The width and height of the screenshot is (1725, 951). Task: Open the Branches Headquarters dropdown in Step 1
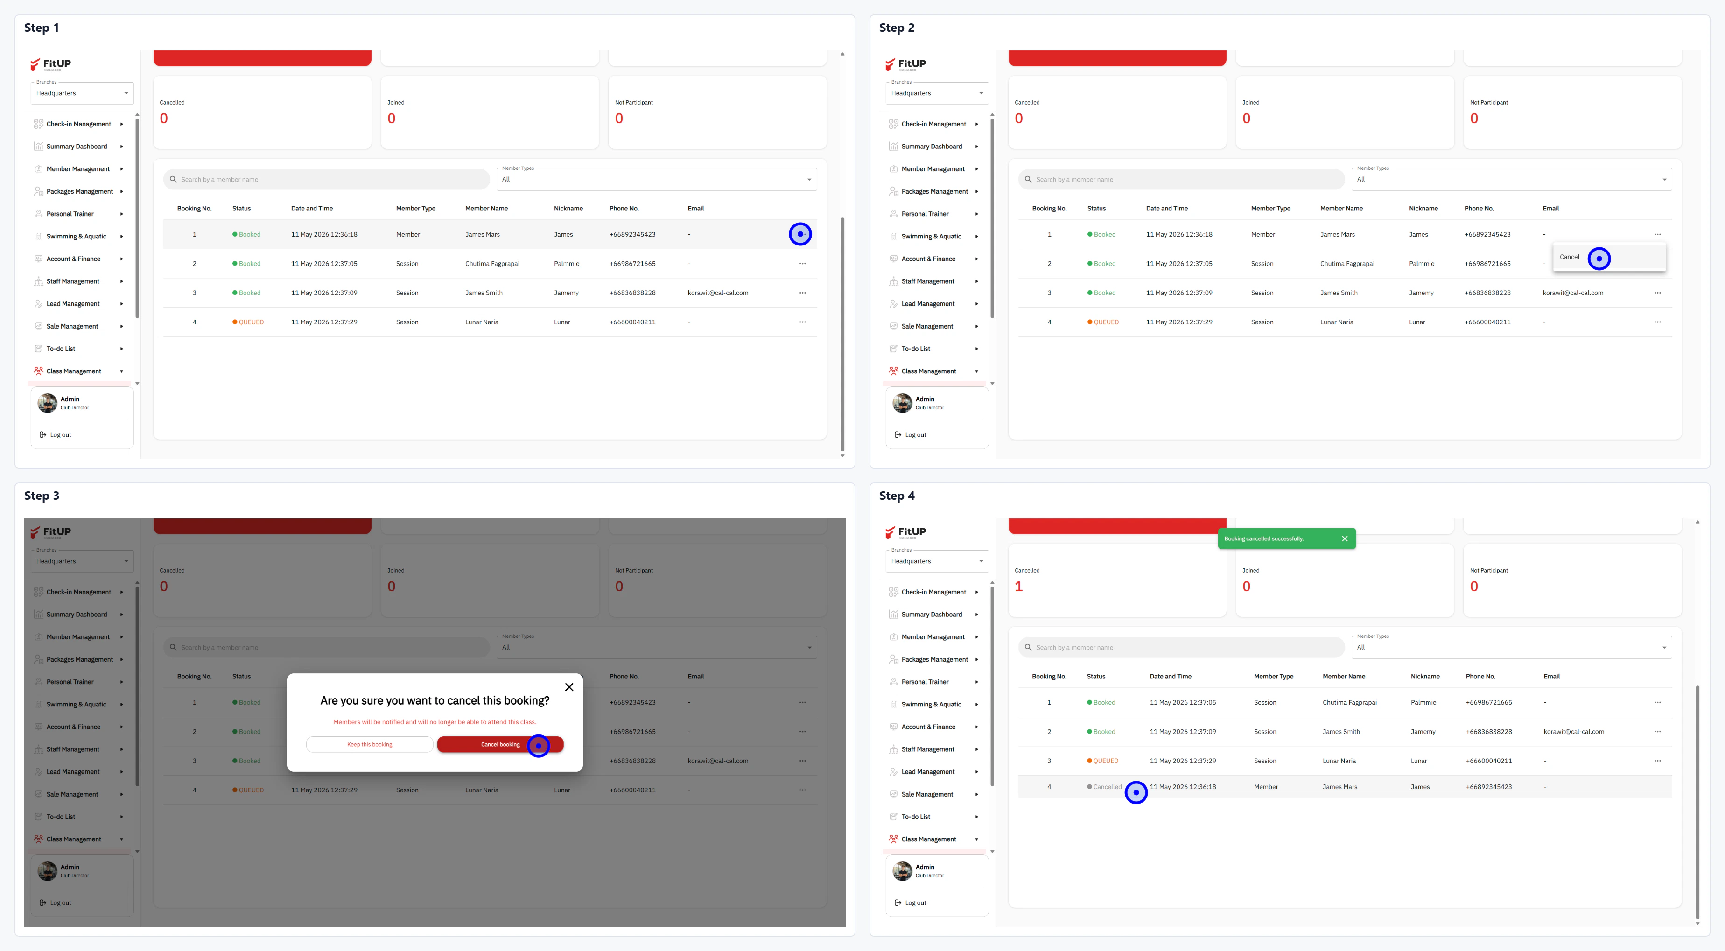point(82,93)
